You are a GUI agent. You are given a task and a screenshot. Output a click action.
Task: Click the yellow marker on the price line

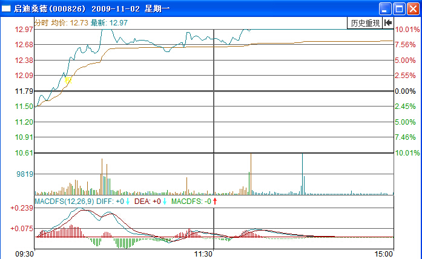tap(68, 79)
